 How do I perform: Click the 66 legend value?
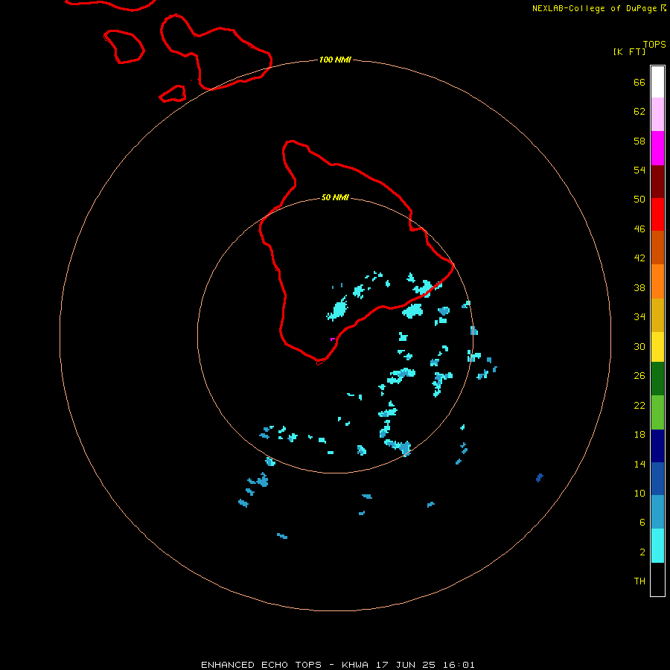[x=639, y=82]
